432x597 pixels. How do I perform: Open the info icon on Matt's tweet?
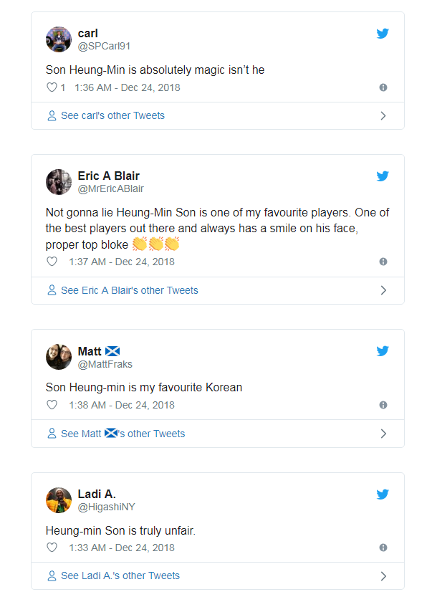click(x=383, y=405)
